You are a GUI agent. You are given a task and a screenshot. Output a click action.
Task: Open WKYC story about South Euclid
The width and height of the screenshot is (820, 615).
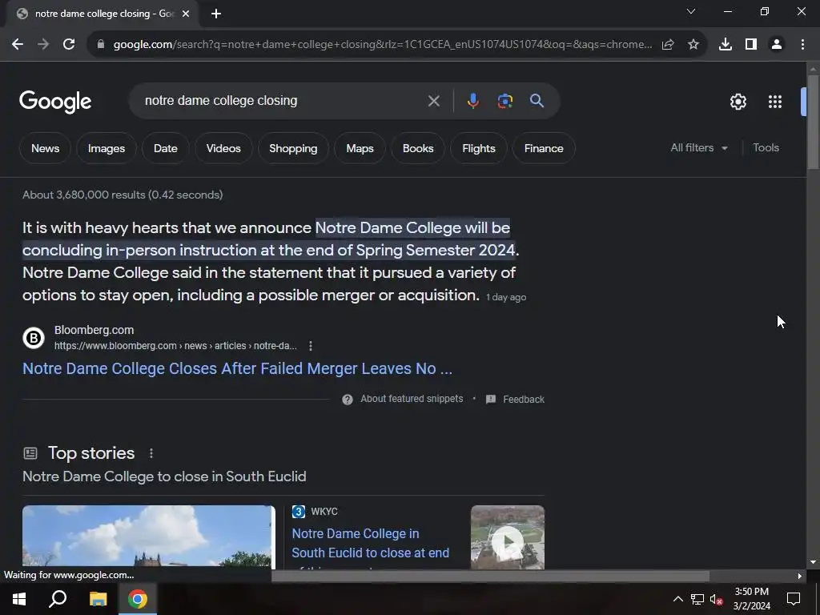pyautogui.click(x=370, y=544)
